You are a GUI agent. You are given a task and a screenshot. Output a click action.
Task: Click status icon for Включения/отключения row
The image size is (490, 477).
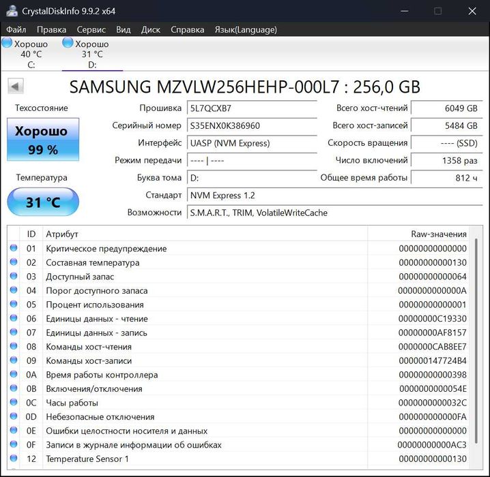(x=14, y=388)
